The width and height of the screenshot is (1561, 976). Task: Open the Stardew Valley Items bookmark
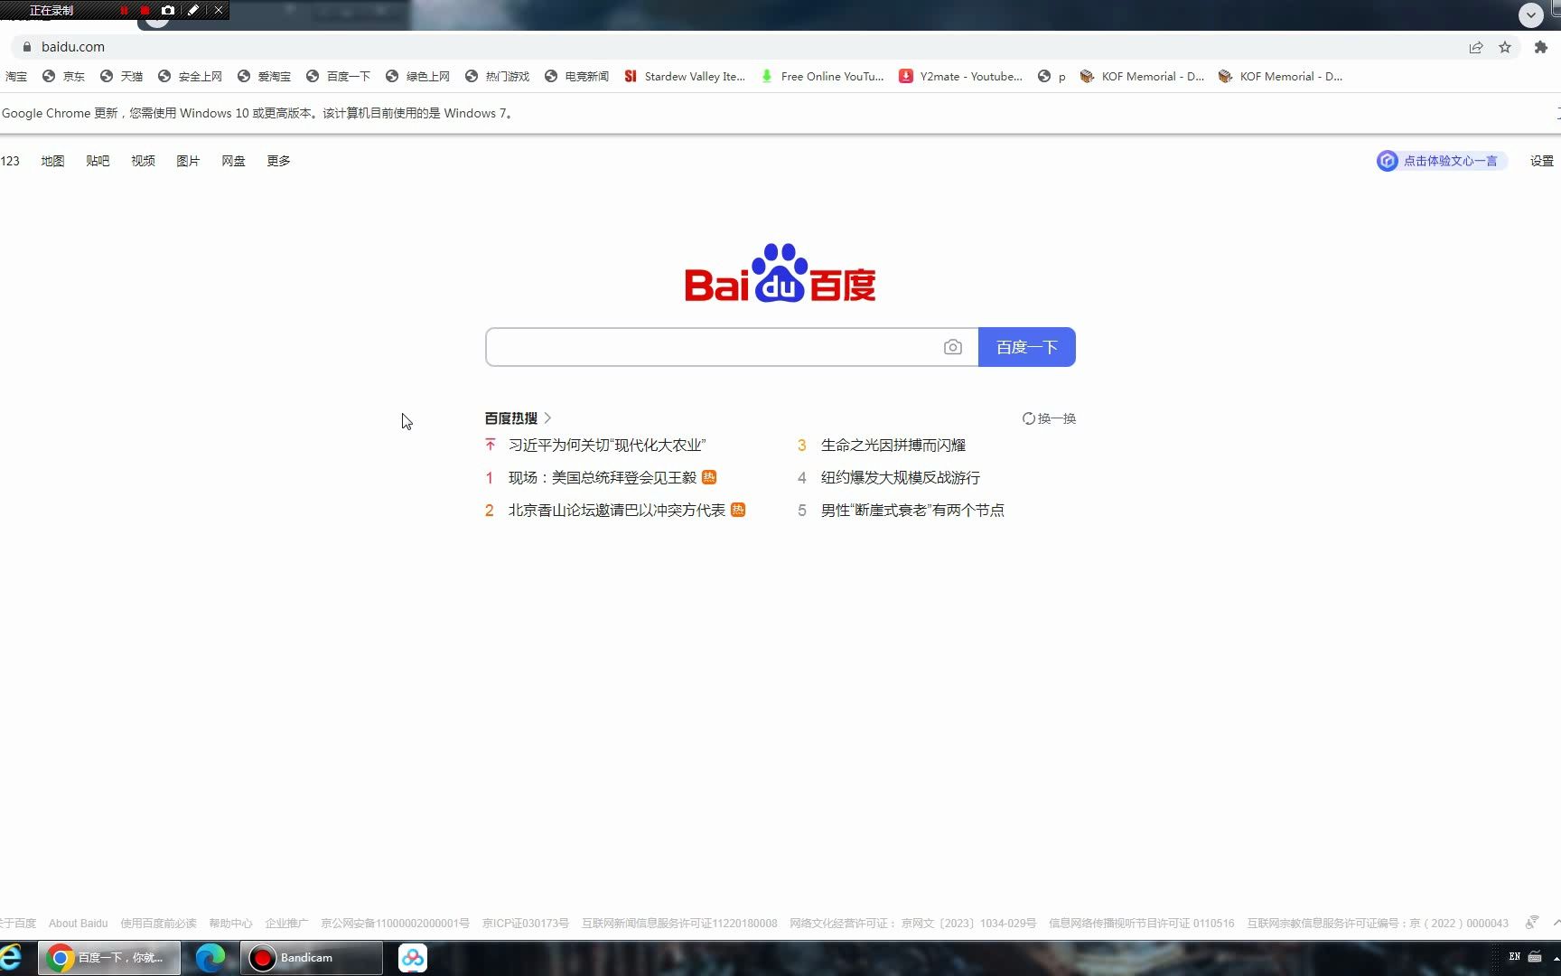click(x=685, y=76)
